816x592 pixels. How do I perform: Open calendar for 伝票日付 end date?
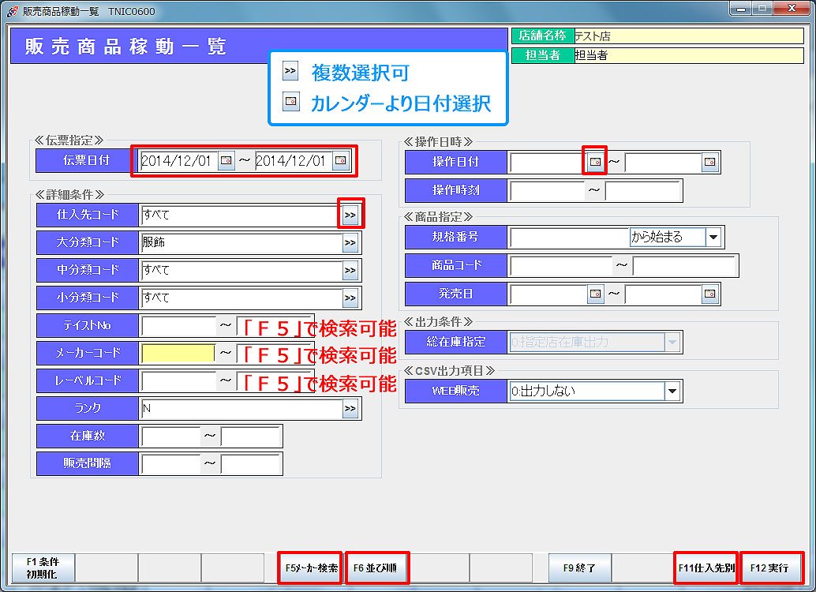click(x=340, y=161)
